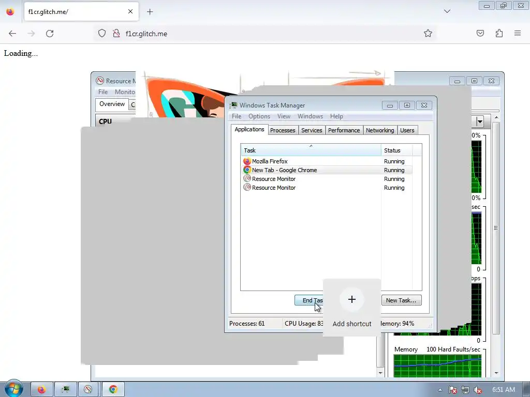Open the Views dropdown in Resource Monitor

tap(479, 121)
